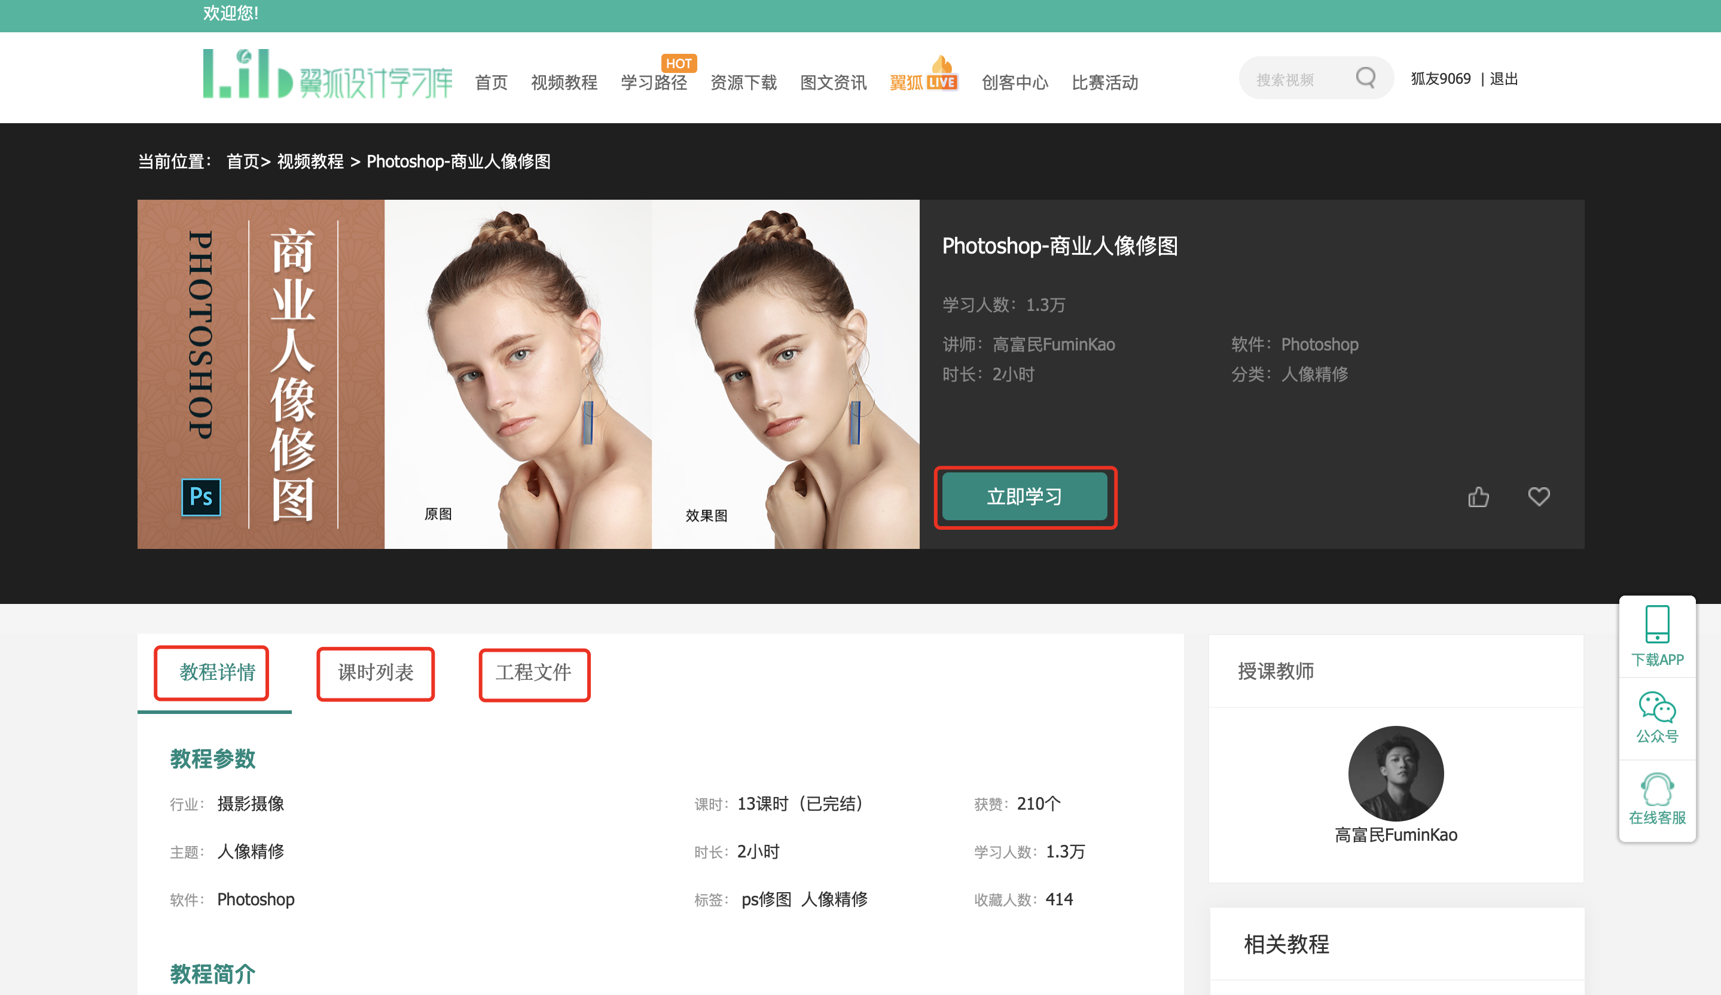The height and width of the screenshot is (995, 1721).
Task: Select the 教程详情 tab
Action: coord(217,673)
